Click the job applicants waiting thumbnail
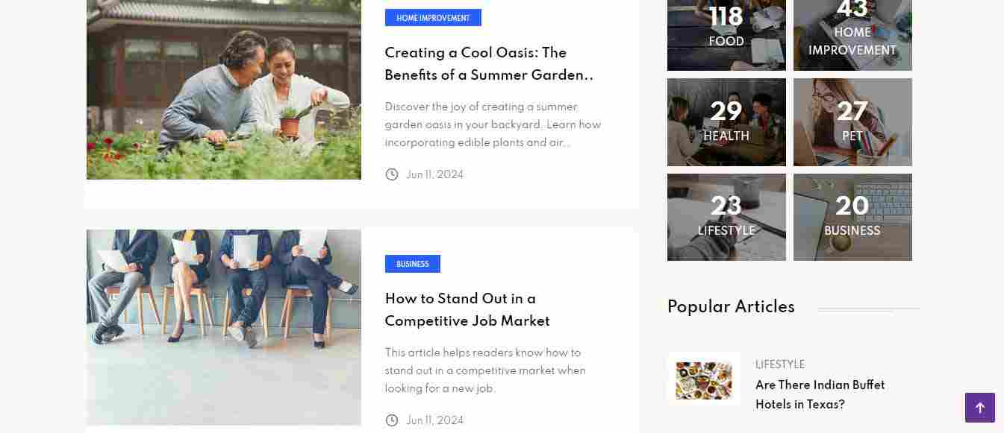This screenshot has height=433, width=1004. click(x=224, y=326)
